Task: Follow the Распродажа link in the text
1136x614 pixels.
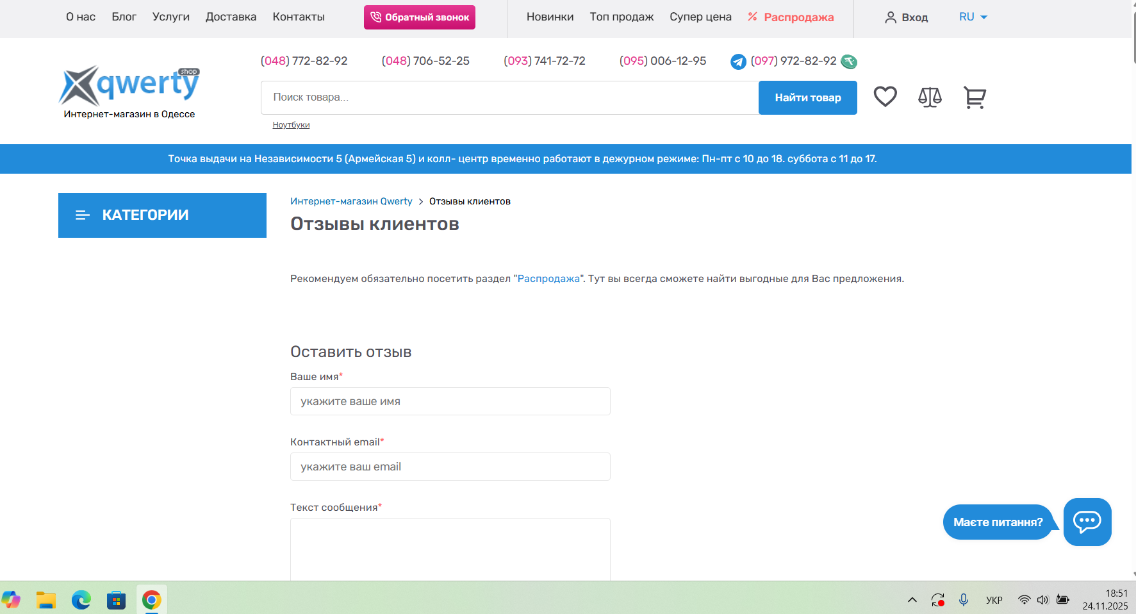Action: click(548, 279)
